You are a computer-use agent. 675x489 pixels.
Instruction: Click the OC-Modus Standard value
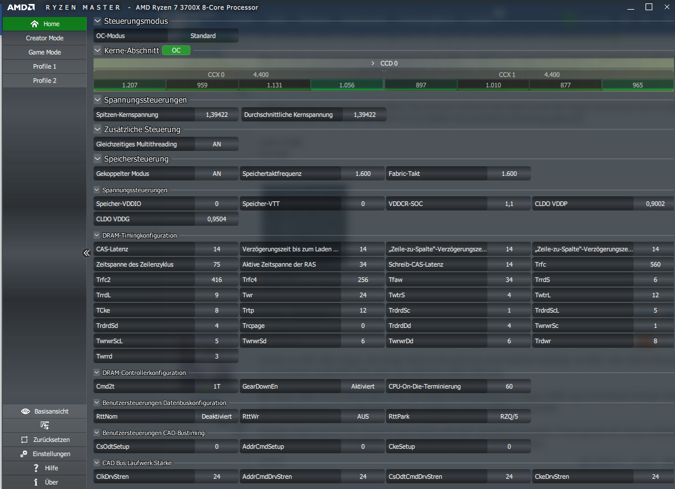point(203,36)
